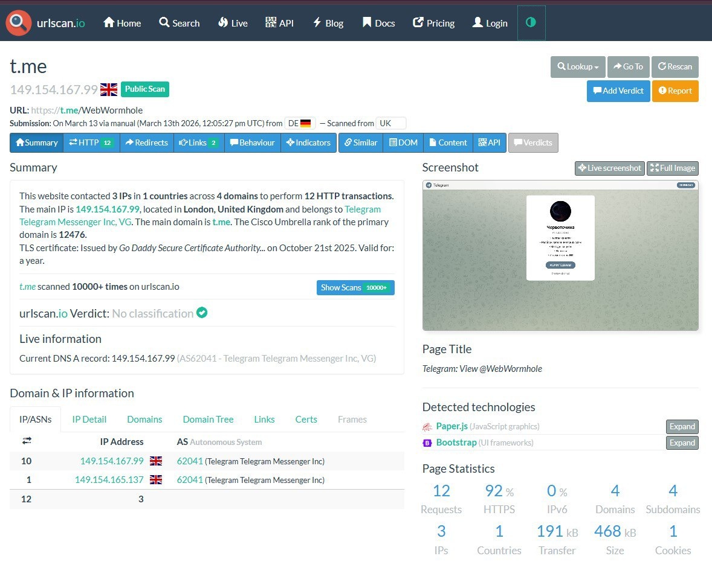712x582 pixels.
Task: Open 149.154.167.99 in the IP table
Action: point(112,461)
